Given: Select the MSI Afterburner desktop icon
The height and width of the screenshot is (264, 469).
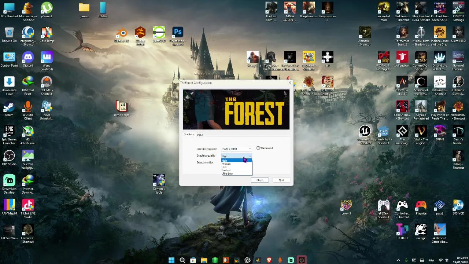Looking at the screenshot, I should tap(28, 135).
